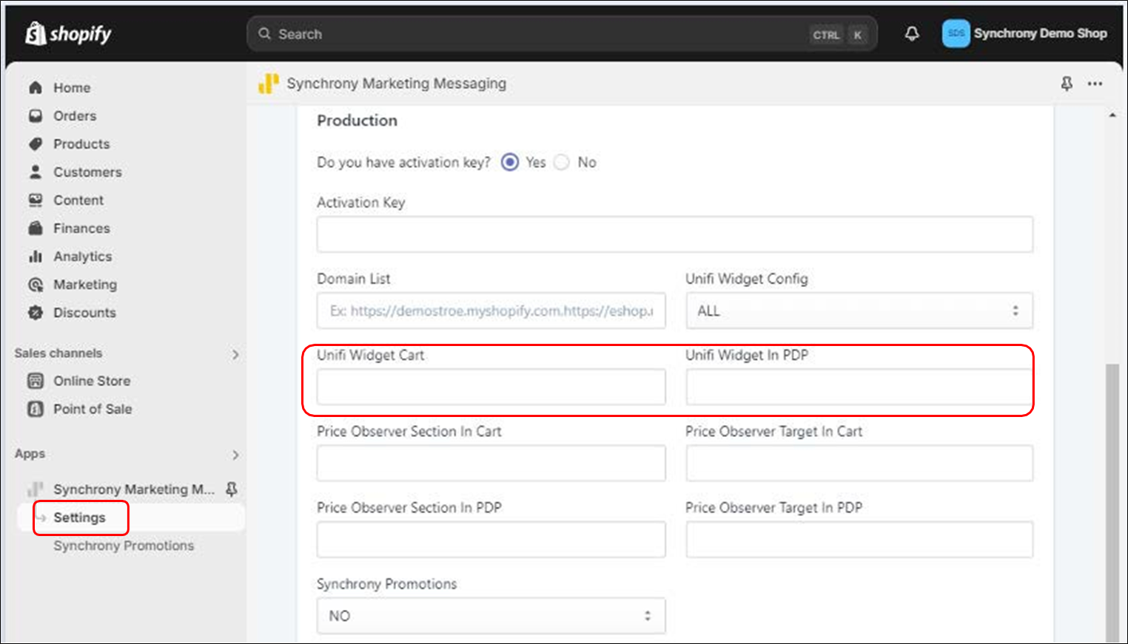Click the scrollbar up arrow
The height and width of the screenshot is (644, 1128).
(x=1112, y=115)
